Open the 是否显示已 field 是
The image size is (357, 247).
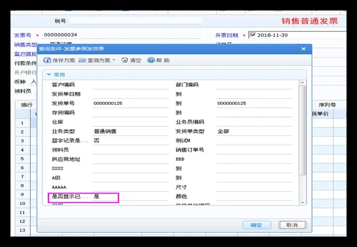click(x=130, y=196)
